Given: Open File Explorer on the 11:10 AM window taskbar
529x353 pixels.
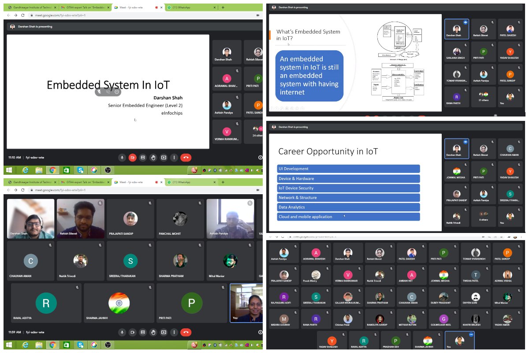Looking at the screenshot, I should [x=39, y=170].
